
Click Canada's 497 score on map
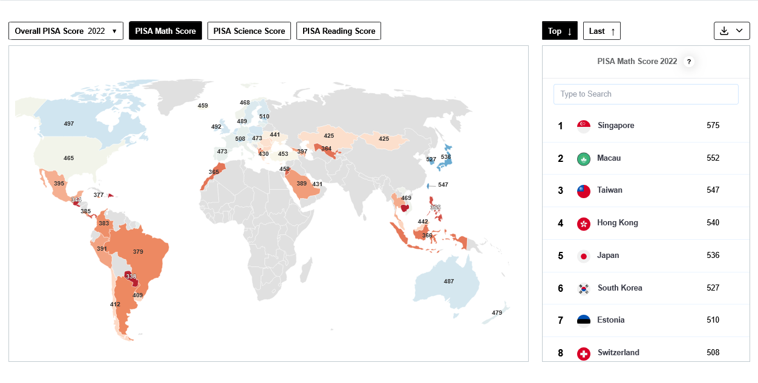[x=69, y=123]
